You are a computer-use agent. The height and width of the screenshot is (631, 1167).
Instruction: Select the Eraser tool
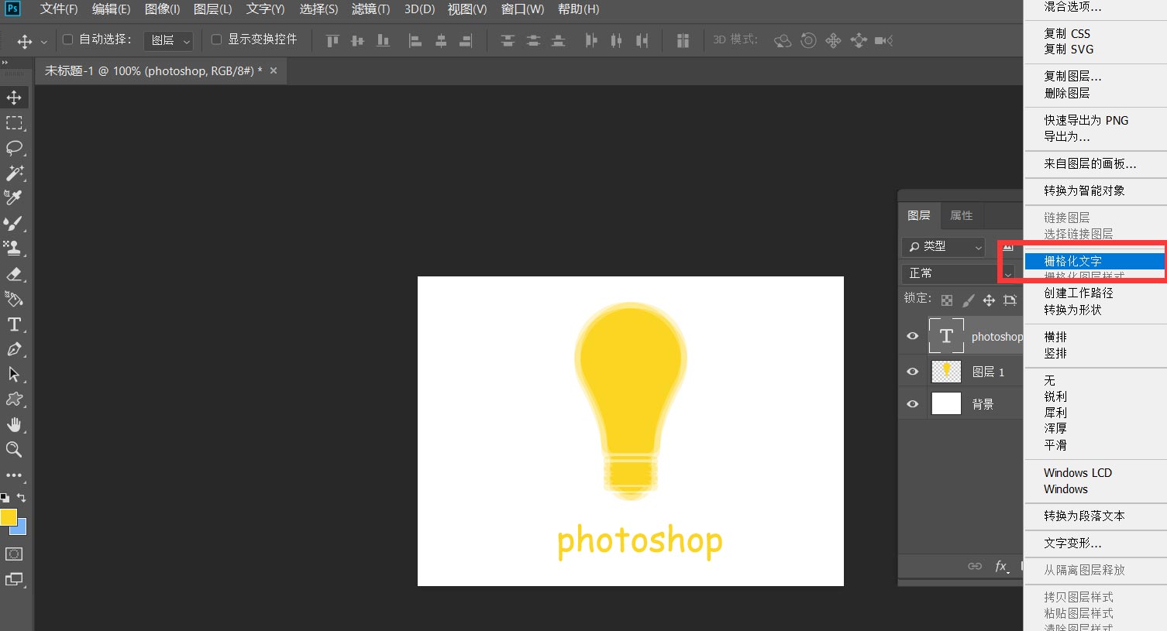[14, 274]
